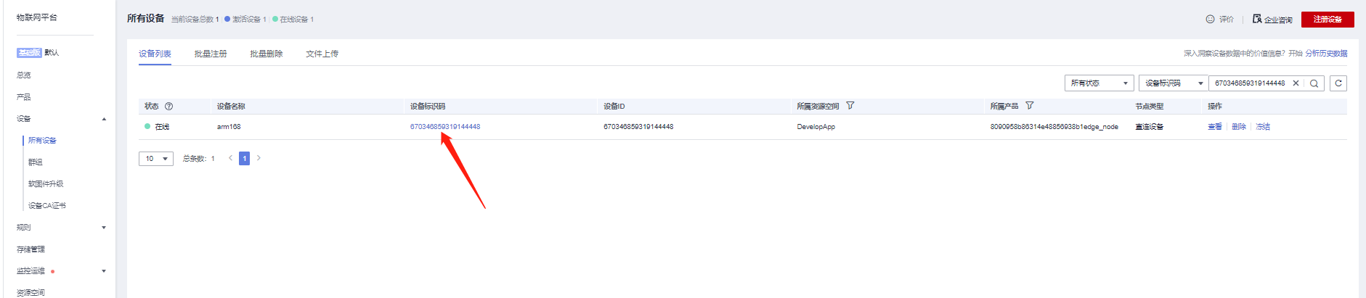
Task: Click 删除 for device arm168
Action: [1239, 127]
